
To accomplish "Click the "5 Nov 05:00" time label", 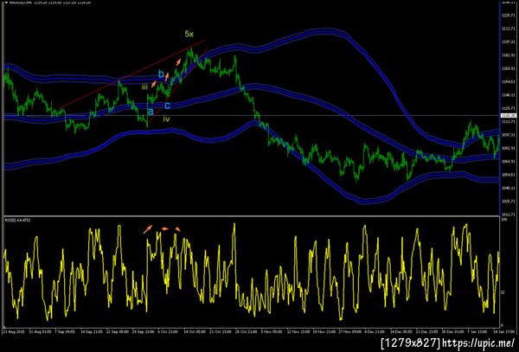I will pyautogui.click(x=271, y=331).
